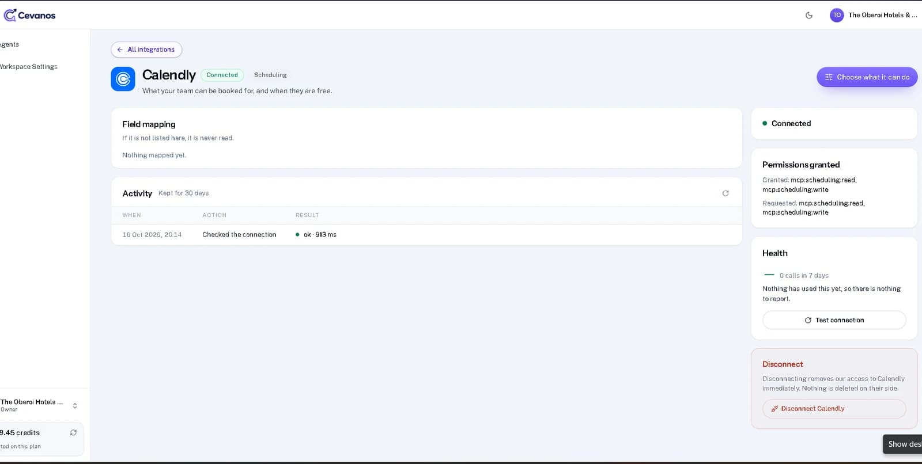
Task: Click the Cevanos logo
Action: (x=30, y=15)
